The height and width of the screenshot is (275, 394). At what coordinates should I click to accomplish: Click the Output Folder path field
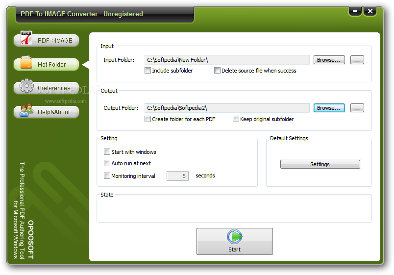[227, 108]
